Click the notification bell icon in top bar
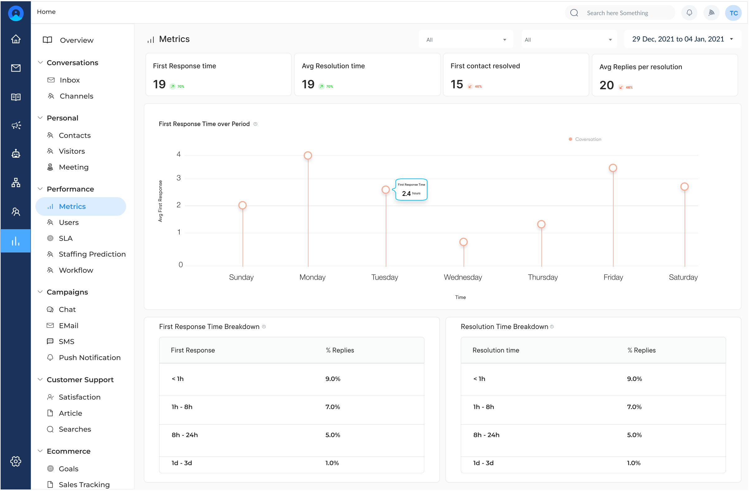The image size is (749, 491). [689, 12]
